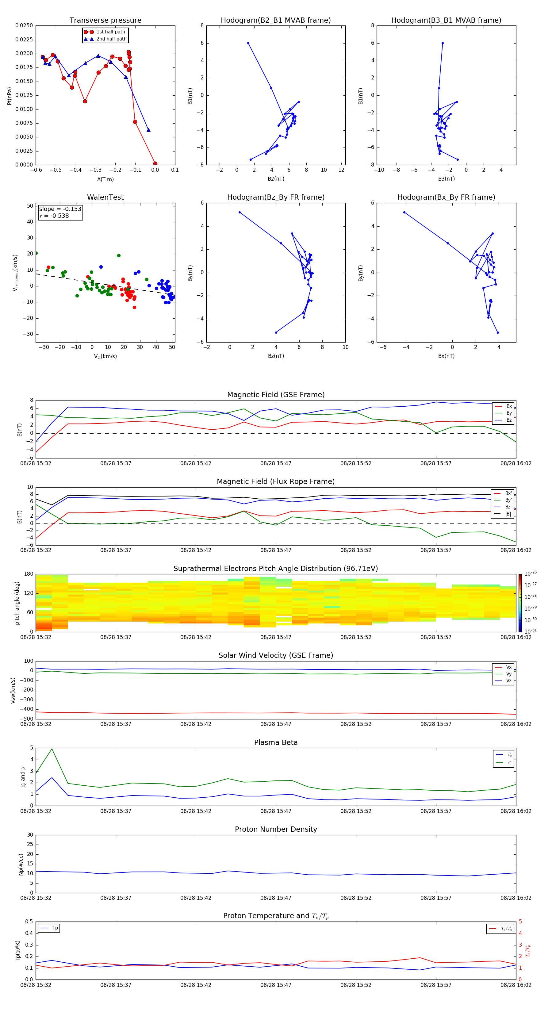Click the 'B2(nT)' x-axis label
552x1012 pixels.
pos(276,179)
